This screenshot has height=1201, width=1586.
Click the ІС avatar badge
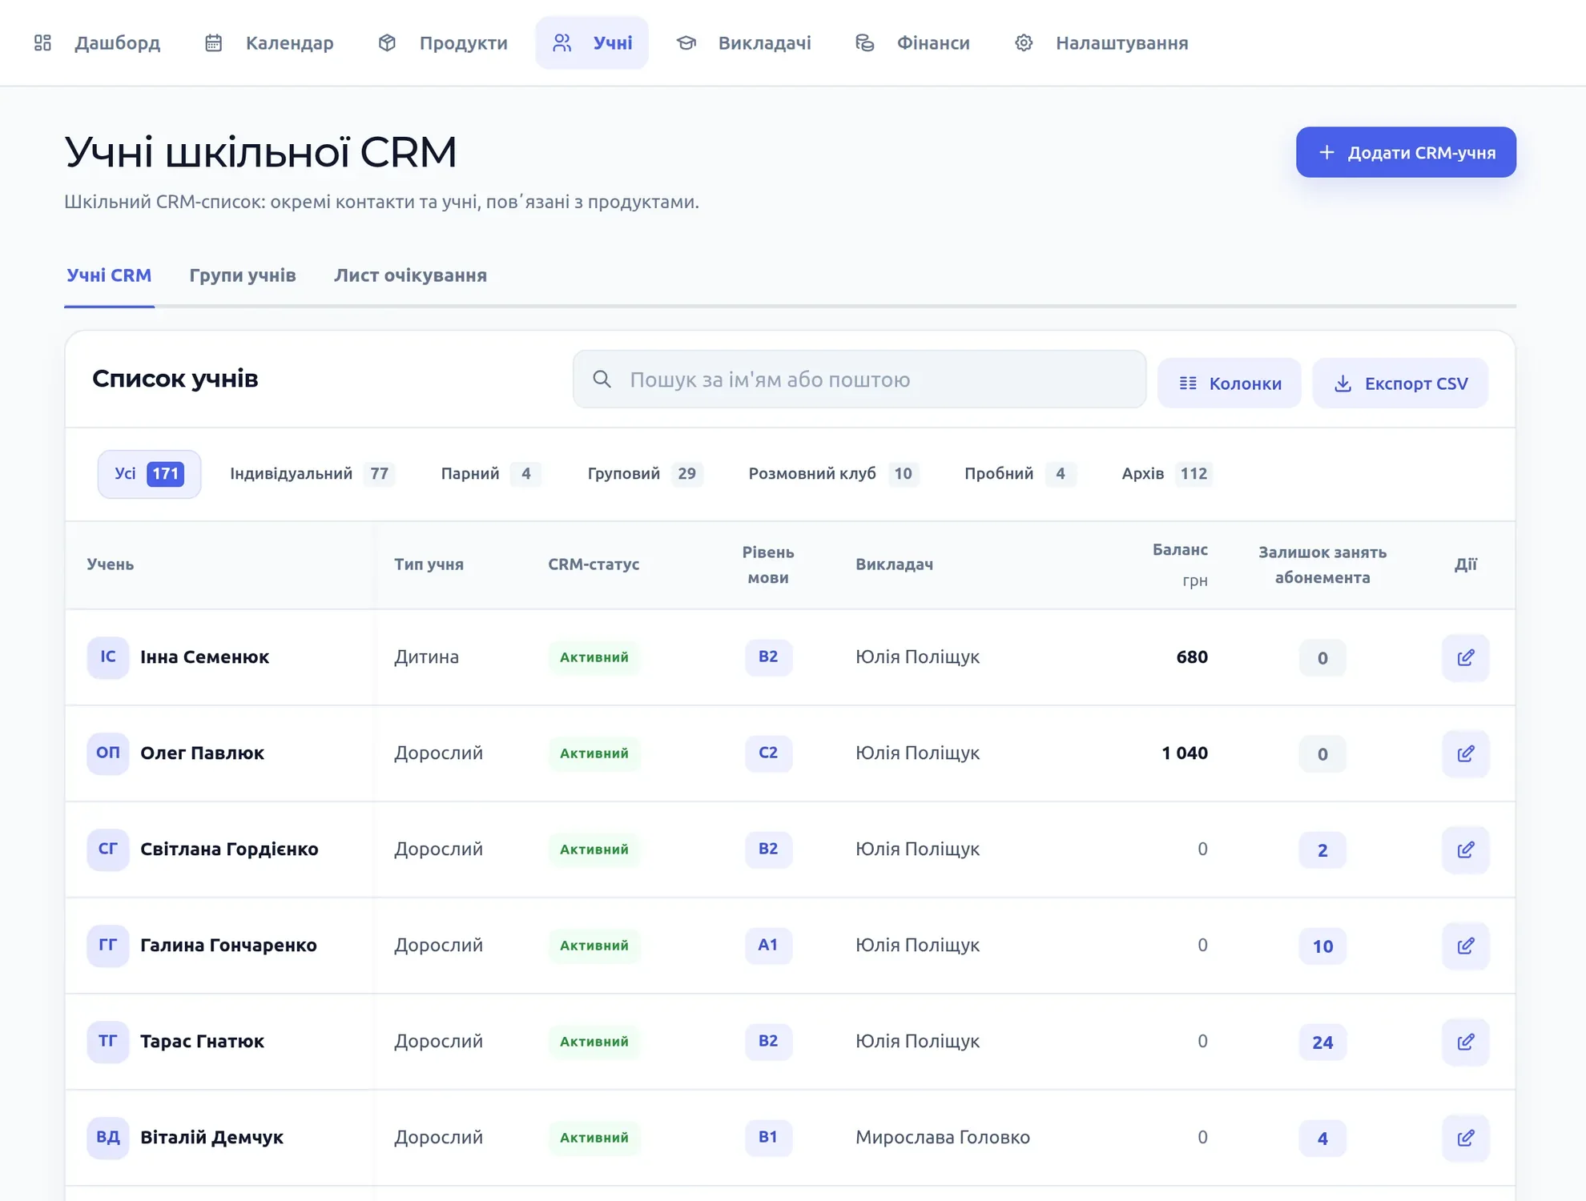(108, 657)
